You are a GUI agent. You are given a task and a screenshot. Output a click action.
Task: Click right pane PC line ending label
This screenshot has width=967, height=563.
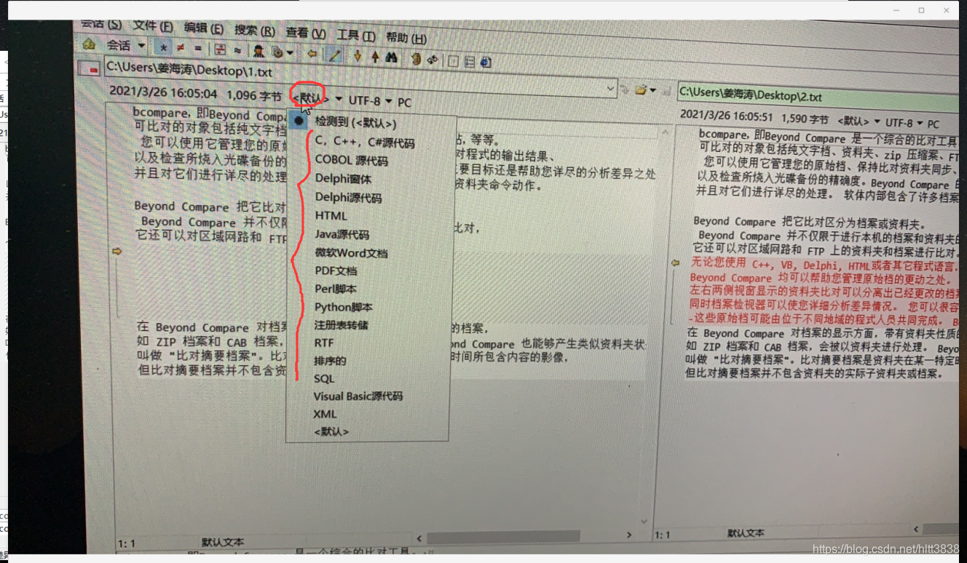pyautogui.click(x=934, y=124)
